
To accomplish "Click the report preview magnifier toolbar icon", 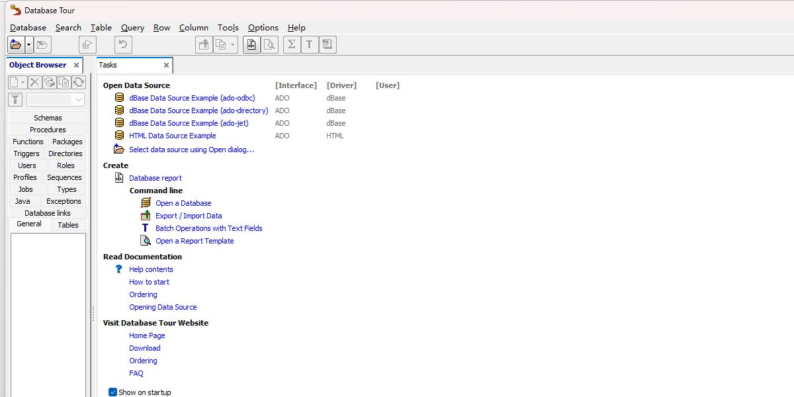I will tap(269, 44).
